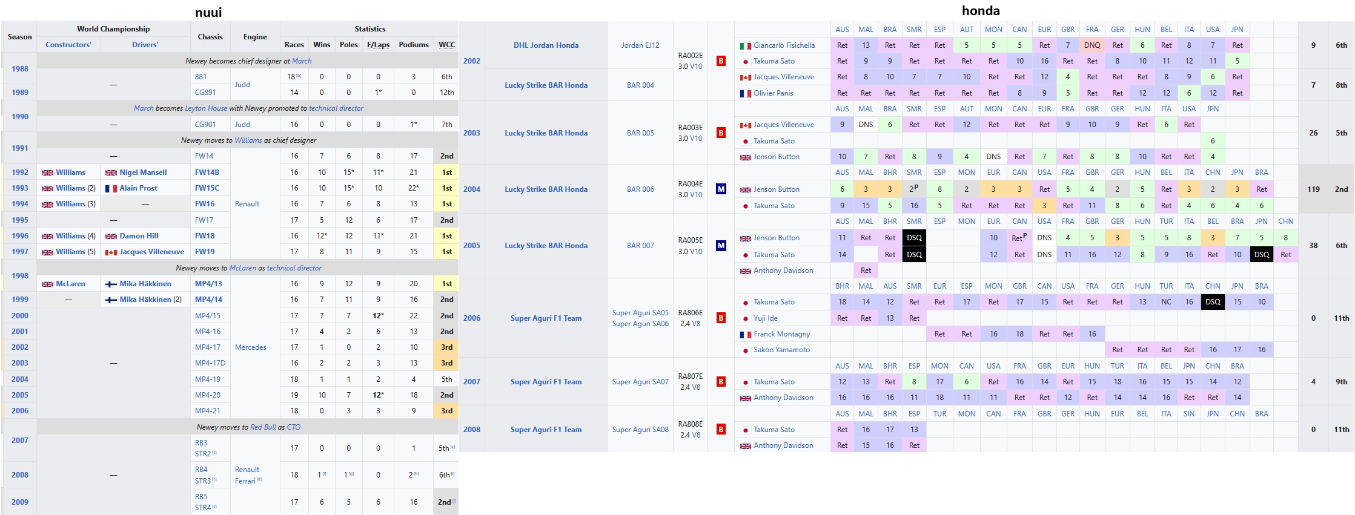Click the Michelin tyre icon in the 2004 row
The image size is (1355, 515).
(x=721, y=189)
